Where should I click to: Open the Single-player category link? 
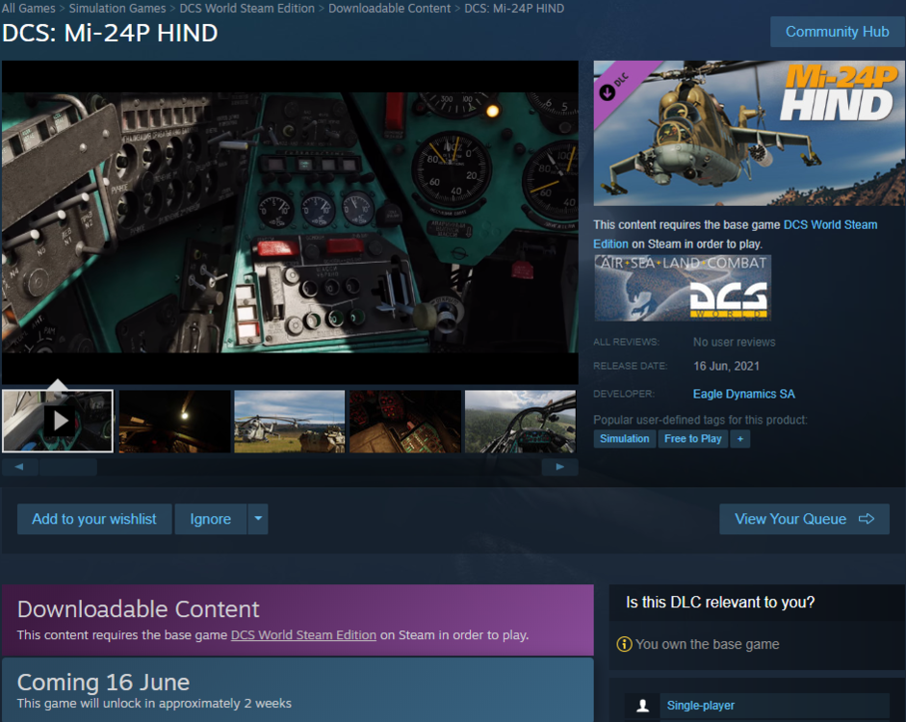701,706
